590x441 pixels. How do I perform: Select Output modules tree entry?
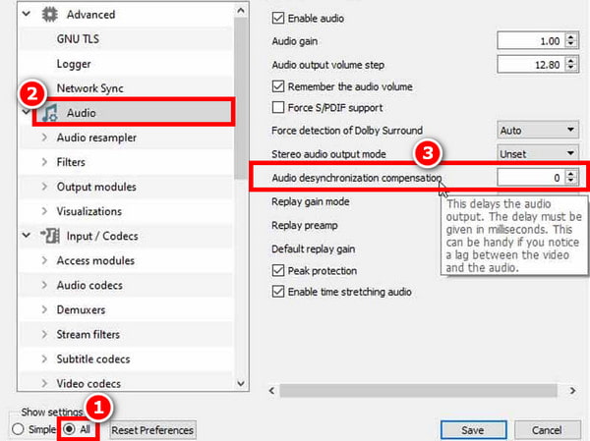tap(96, 187)
